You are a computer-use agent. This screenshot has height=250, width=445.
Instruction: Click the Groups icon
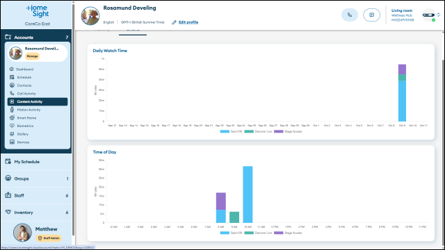[x=8, y=178]
